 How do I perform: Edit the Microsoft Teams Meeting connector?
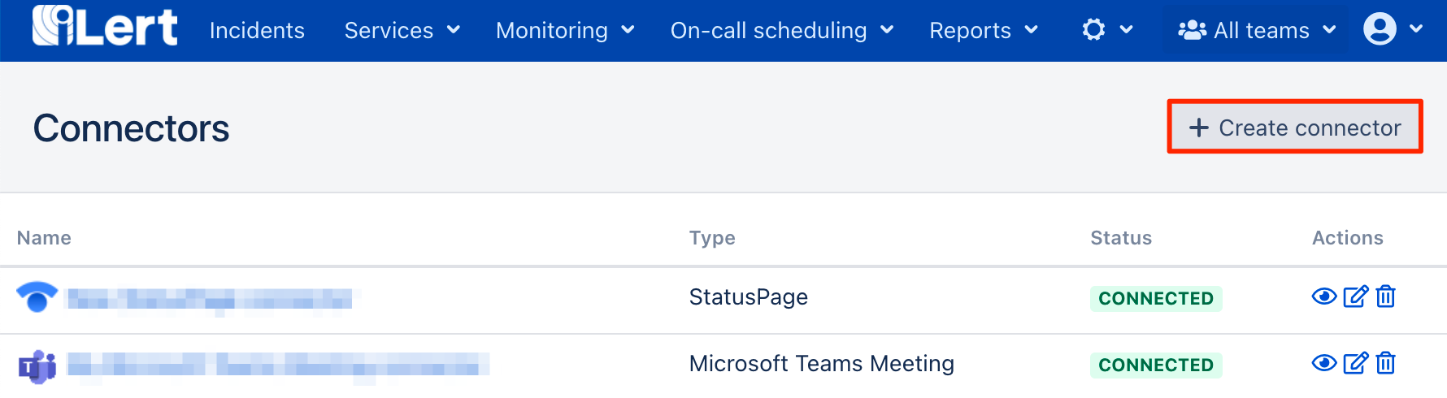tap(1355, 363)
